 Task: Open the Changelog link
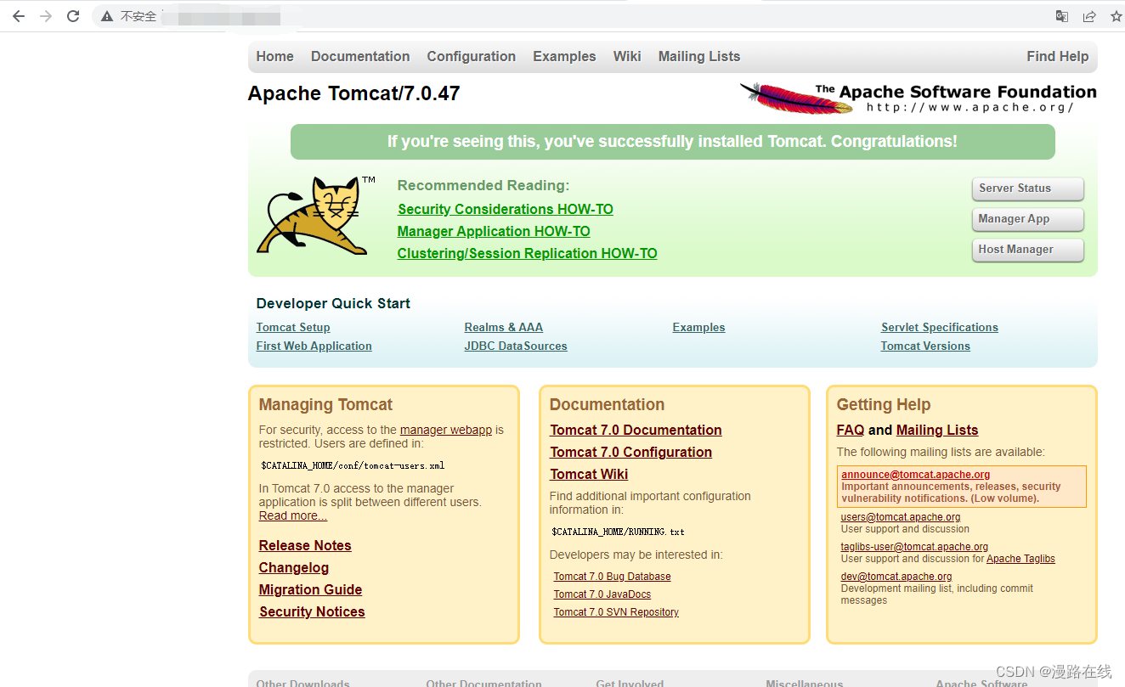point(294,567)
